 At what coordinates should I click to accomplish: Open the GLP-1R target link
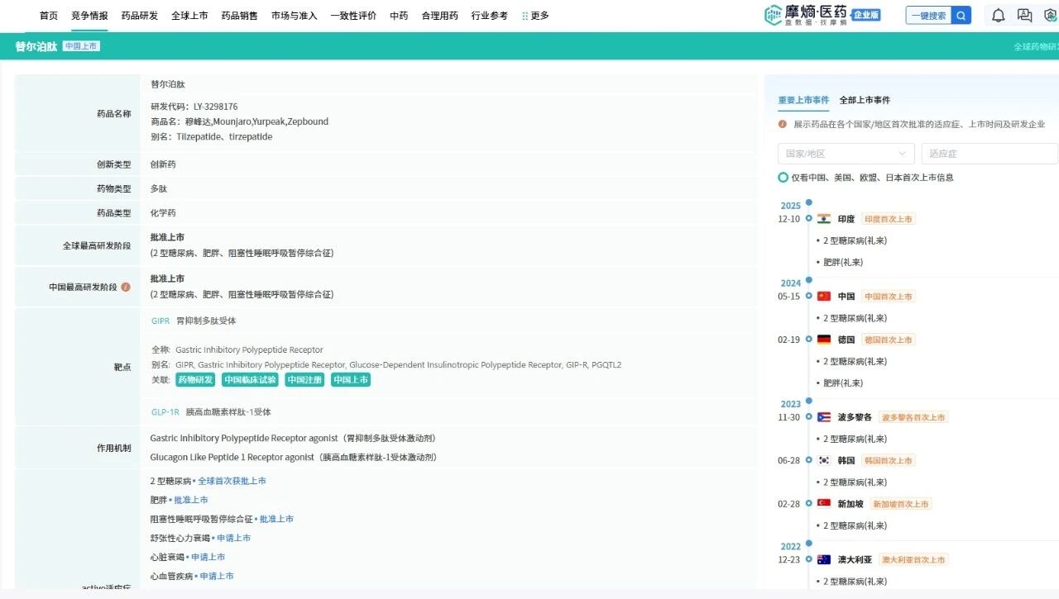point(165,411)
